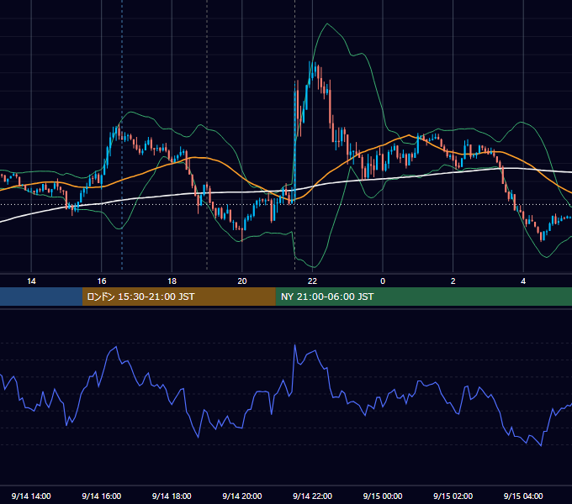Click the 14 hour label on upper axis
The width and height of the screenshot is (572, 504).
pyautogui.click(x=31, y=281)
